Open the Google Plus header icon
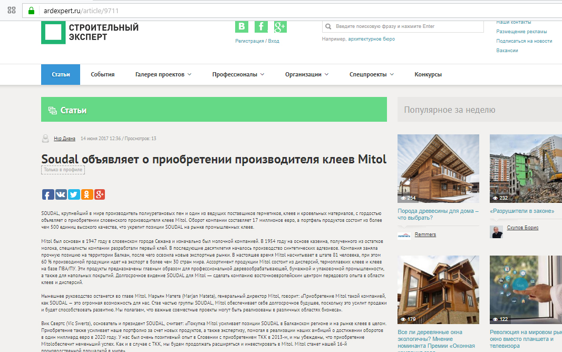The image size is (562, 352). click(x=280, y=26)
